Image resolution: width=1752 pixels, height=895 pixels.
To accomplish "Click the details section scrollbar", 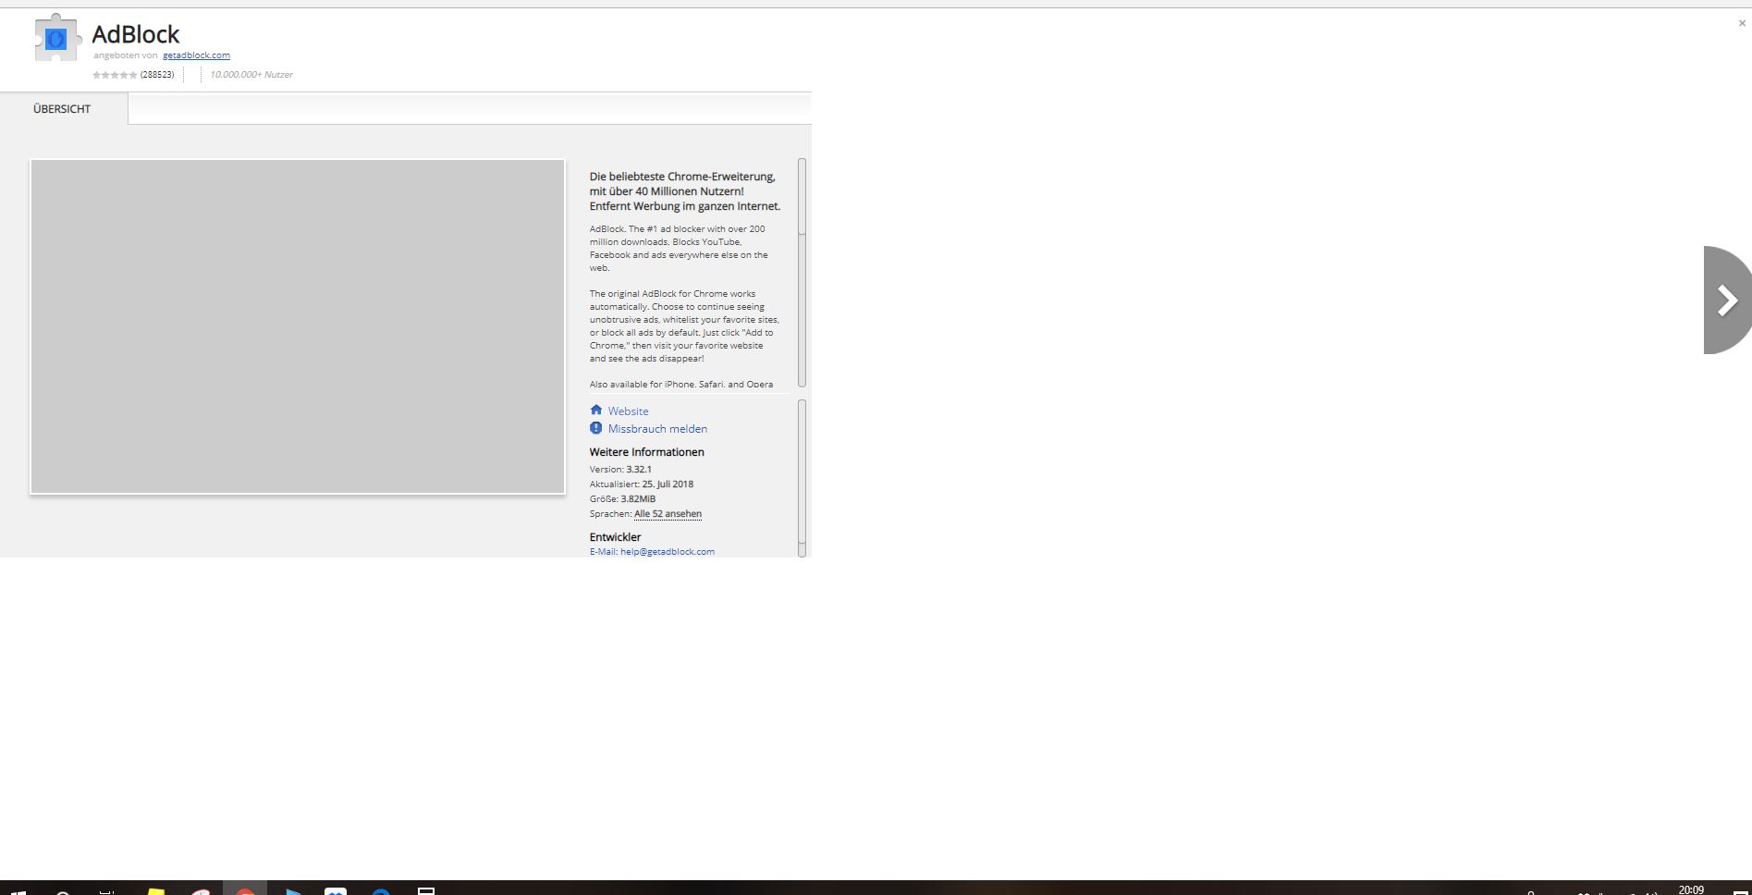I will coord(802,478).
